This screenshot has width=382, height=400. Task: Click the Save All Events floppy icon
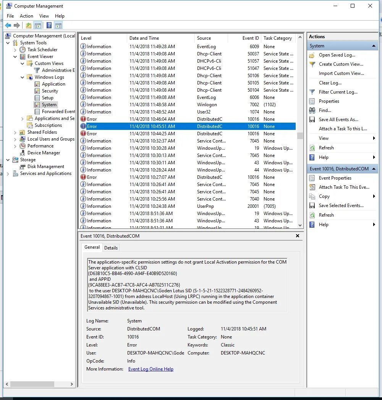pos(312,119)
